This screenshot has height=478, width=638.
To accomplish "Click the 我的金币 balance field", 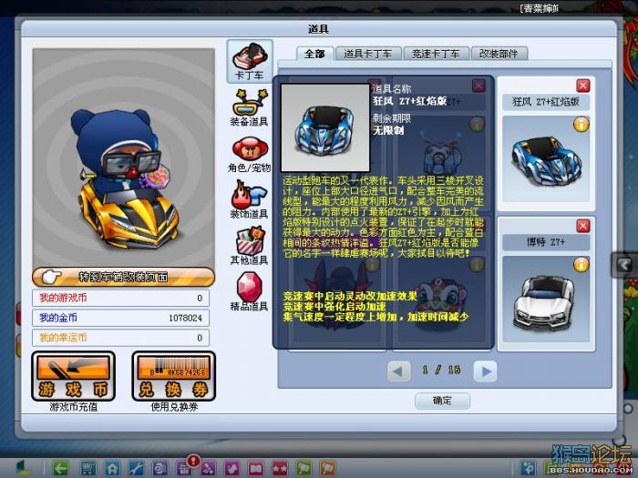I will tap(121, 318).
